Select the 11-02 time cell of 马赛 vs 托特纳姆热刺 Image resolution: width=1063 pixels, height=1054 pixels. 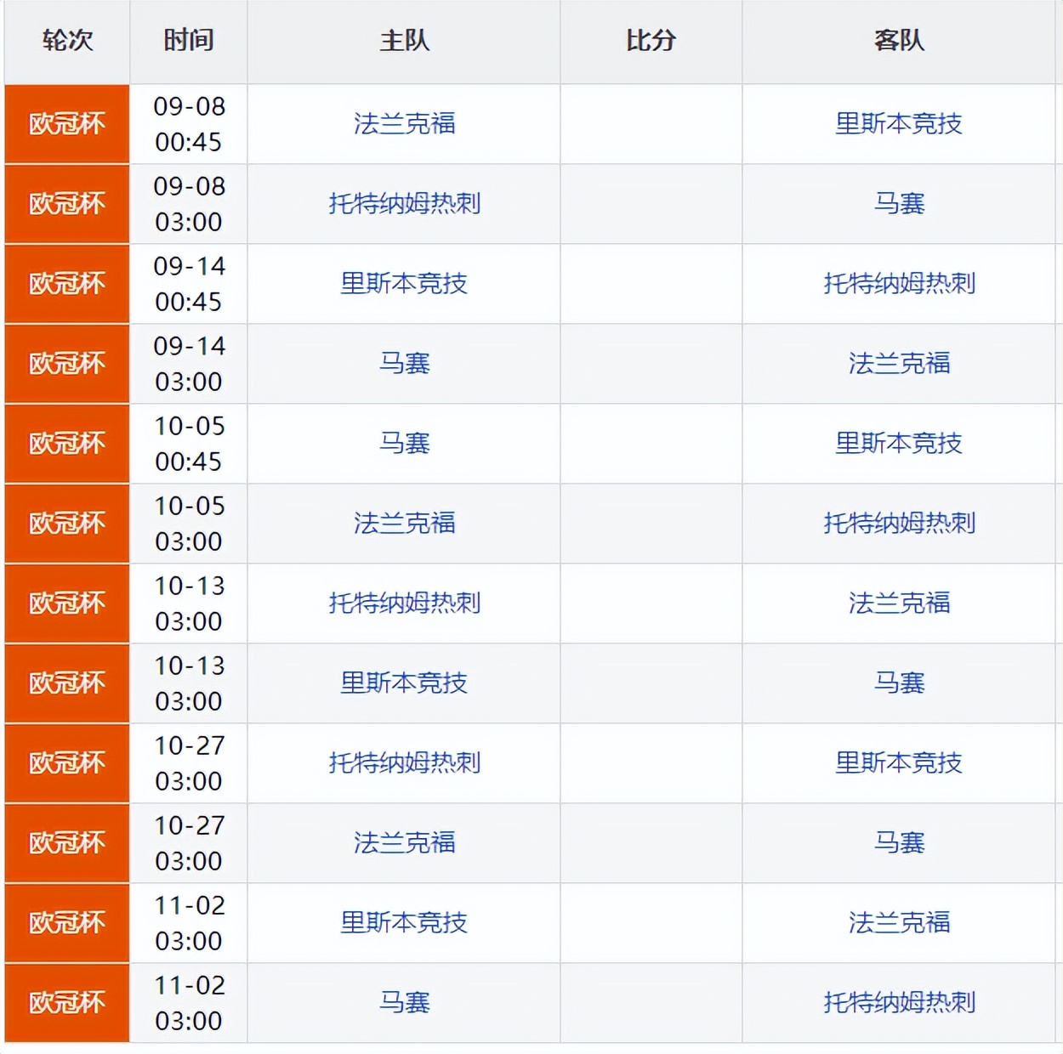click(x=189, y=1003)
